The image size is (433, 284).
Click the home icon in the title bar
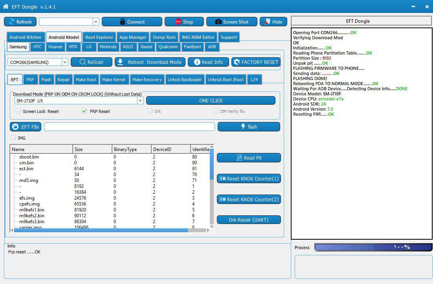(6, 6)
